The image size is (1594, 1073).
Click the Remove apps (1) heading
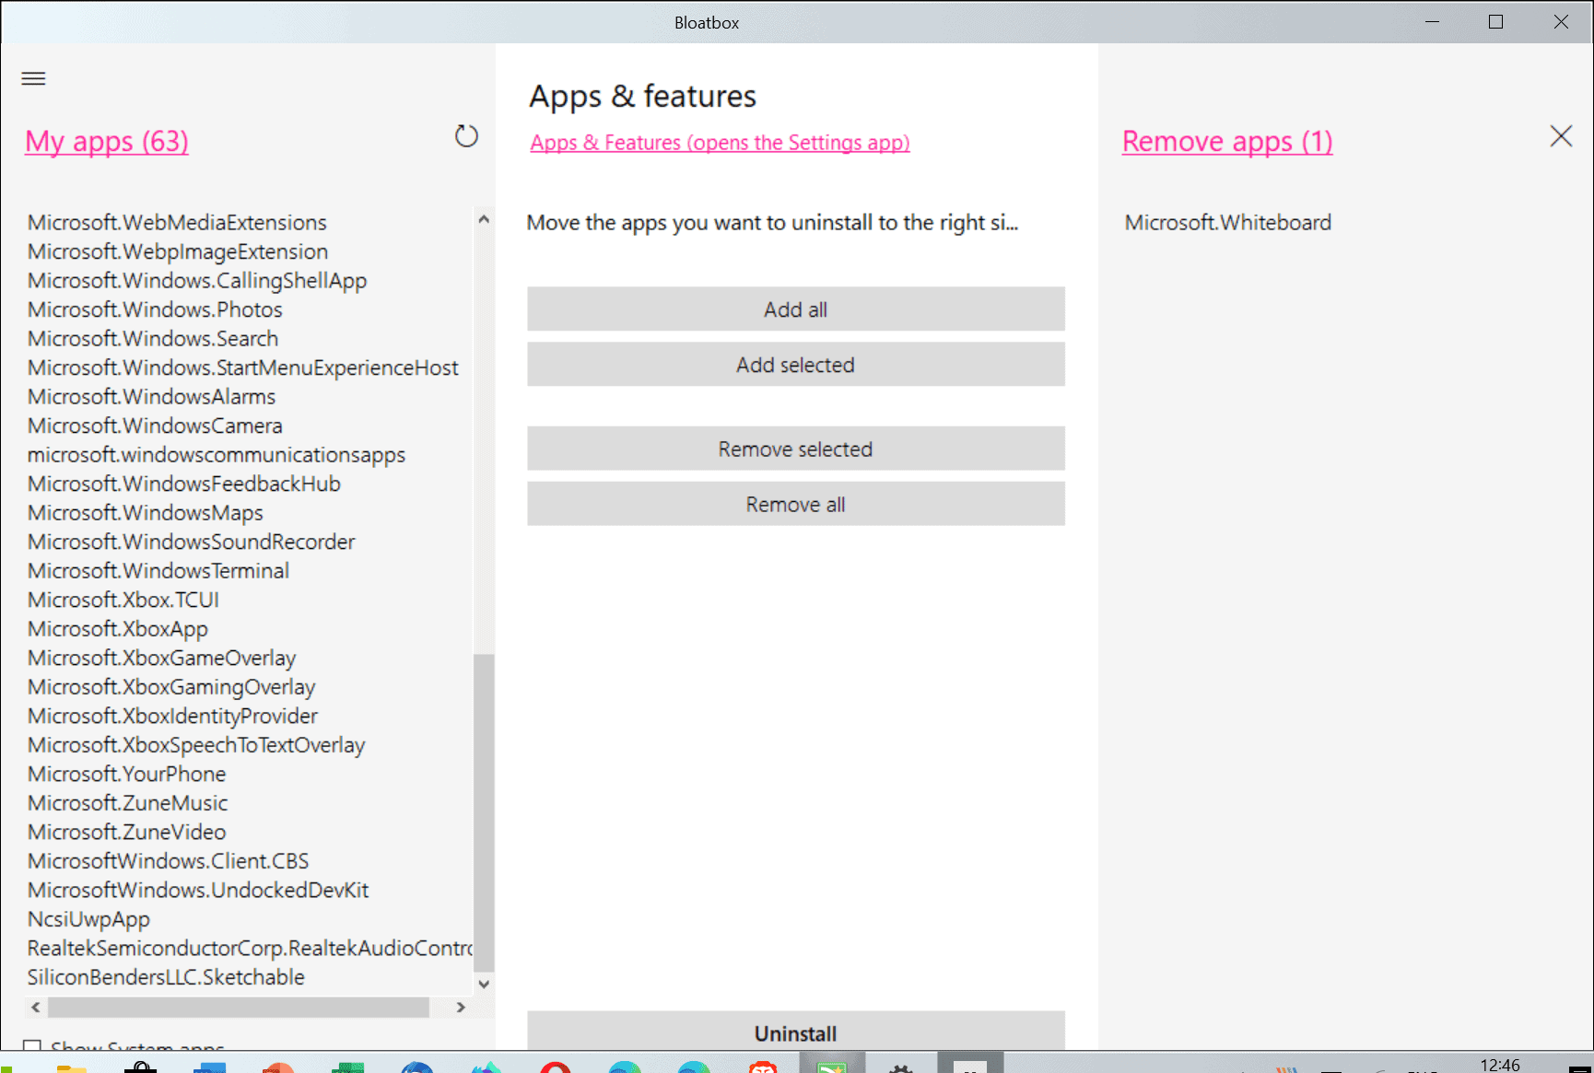(1226, 141)
